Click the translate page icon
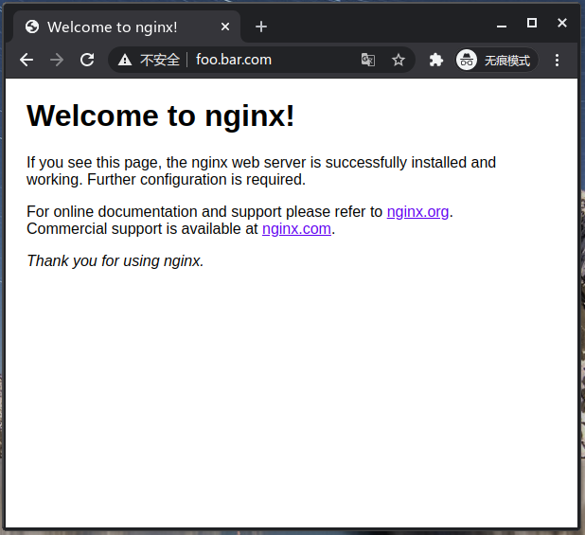585x535 pixels. pos(368,60)
